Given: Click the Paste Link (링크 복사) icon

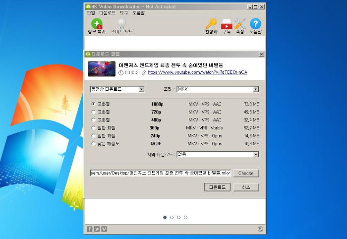Looking at the screenshot, I should pos(97,24).
